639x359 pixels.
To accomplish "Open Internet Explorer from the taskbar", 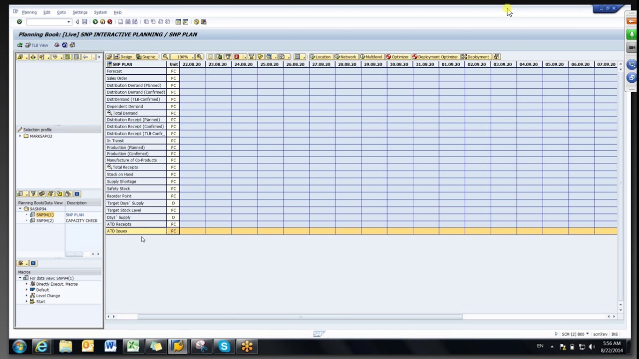I will pos(41,347).
